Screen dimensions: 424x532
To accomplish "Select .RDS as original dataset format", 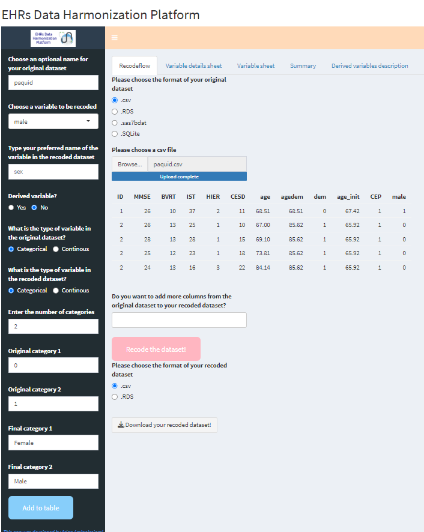I will click(x=115, y=112).
